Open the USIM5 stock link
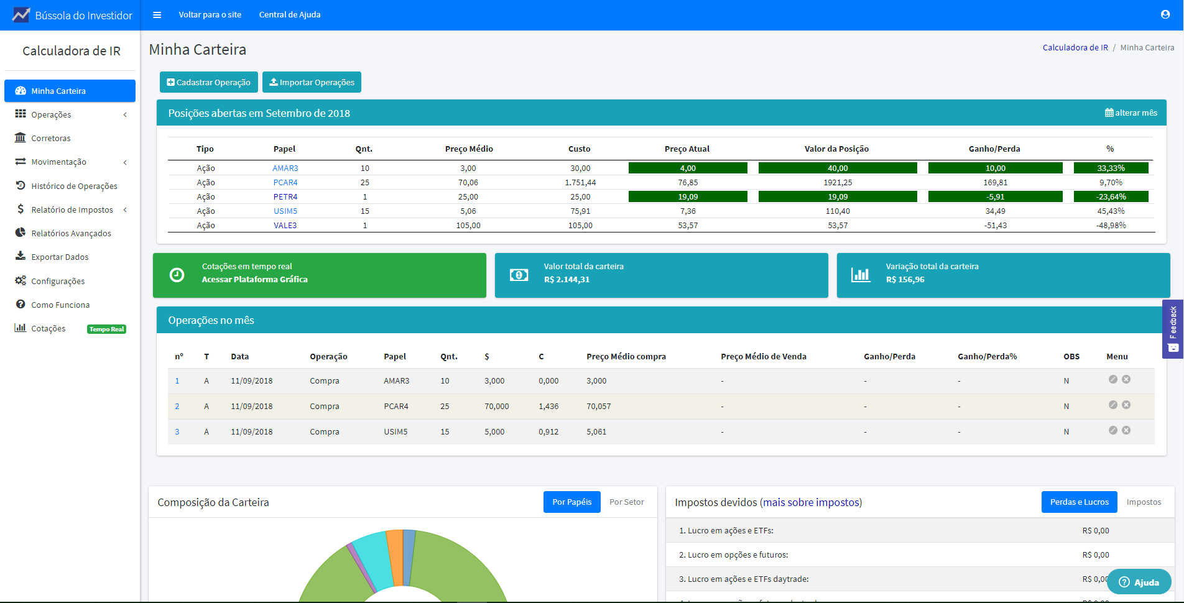 pyautogui.click(x=285, y=211)
